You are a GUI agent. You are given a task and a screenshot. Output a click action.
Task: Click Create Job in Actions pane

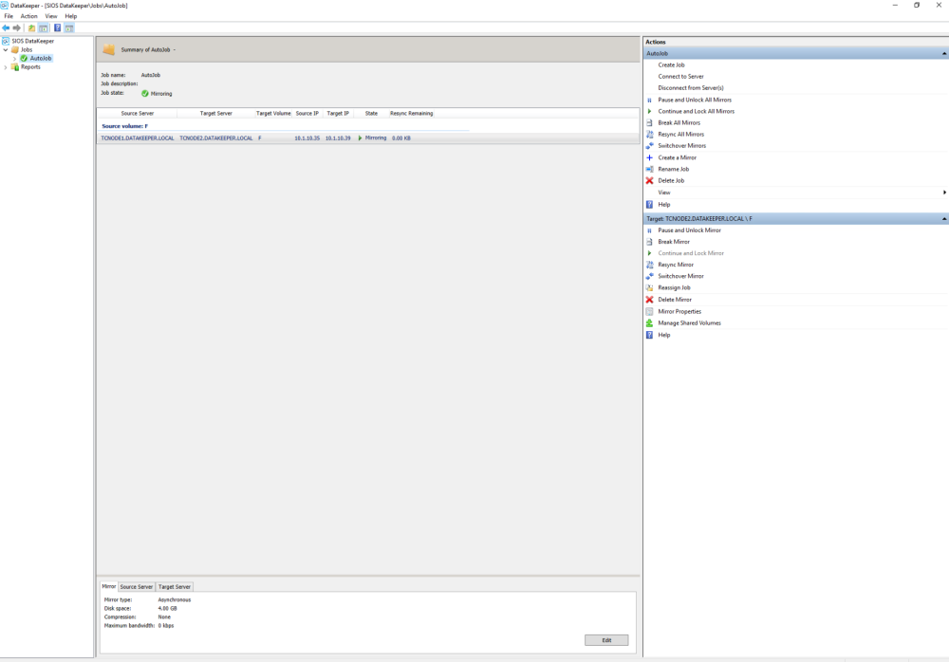pyautogui.click(x=671, y=64)
